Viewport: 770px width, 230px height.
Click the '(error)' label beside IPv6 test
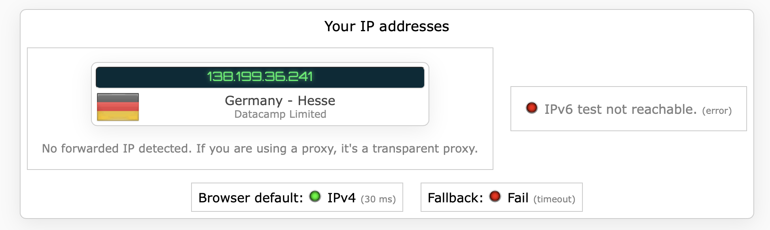(717, 111)
